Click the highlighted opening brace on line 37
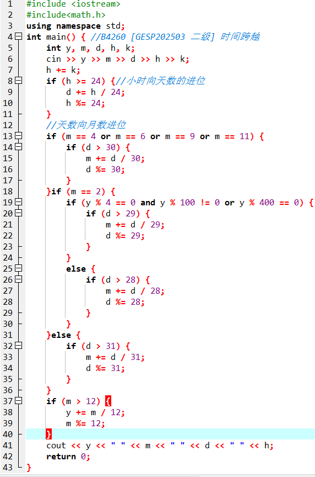 coord(108,401)
